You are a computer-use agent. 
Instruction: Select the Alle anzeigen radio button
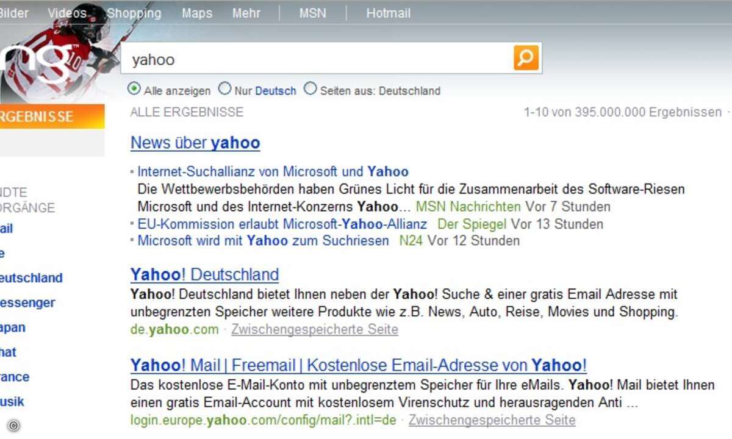[134, 89]
